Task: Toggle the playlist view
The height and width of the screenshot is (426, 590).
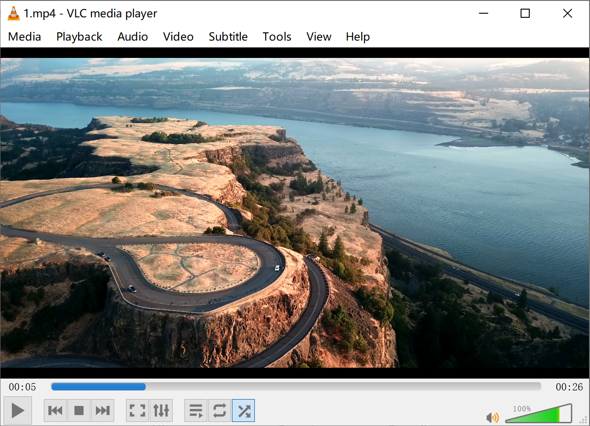Action: (196, 410)
